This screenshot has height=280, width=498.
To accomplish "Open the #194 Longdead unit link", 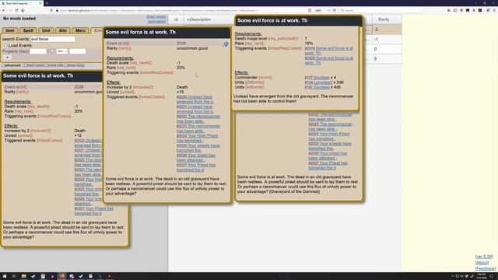I will tap(318, 82).
